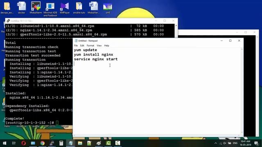Open the white Camtasia recorder taskbar icon

[x=117, y=143]
